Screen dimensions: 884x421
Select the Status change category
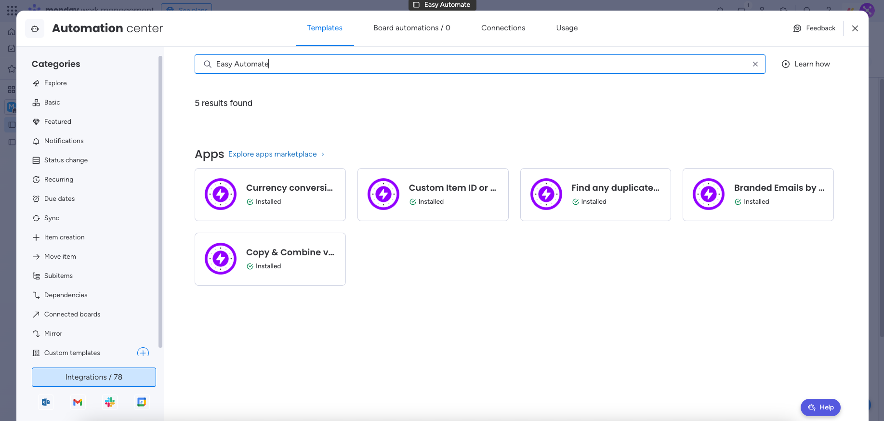[66, 160]
